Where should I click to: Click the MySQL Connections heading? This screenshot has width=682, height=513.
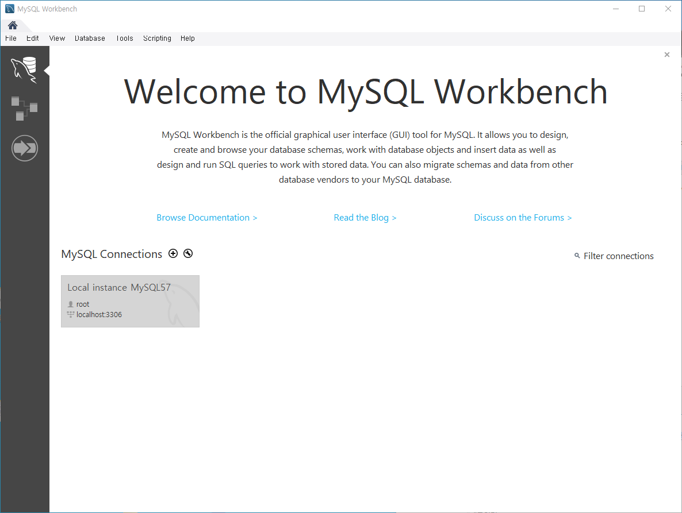112,254
